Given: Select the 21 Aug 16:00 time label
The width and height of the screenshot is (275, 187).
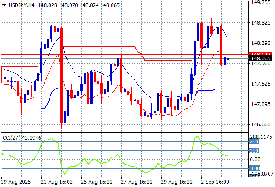Looking at the screenshot, I should pyautogui.click(x=57, y=182).
